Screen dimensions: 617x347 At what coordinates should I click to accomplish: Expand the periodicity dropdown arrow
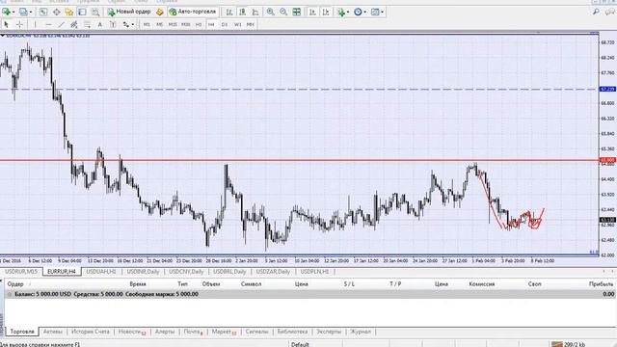point(364,13)
